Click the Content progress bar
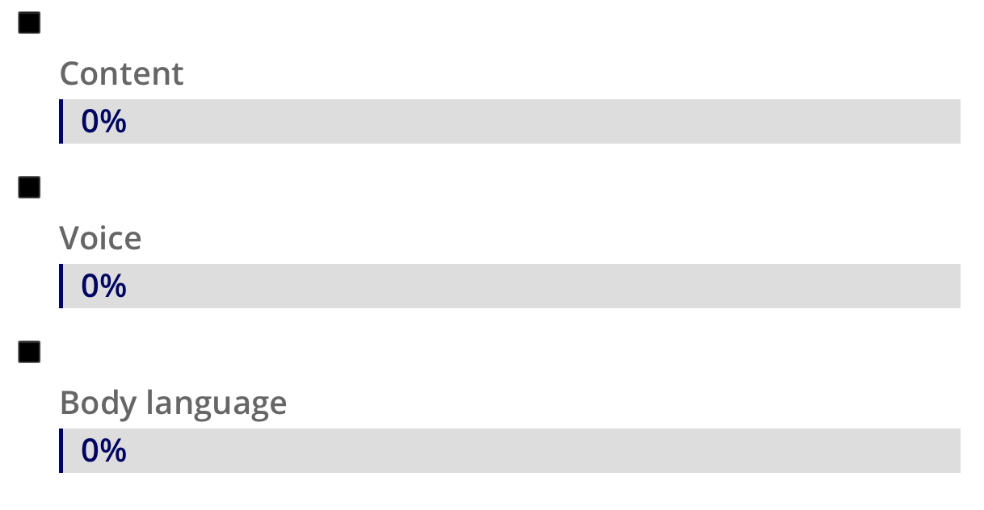 tap(510, 121)
